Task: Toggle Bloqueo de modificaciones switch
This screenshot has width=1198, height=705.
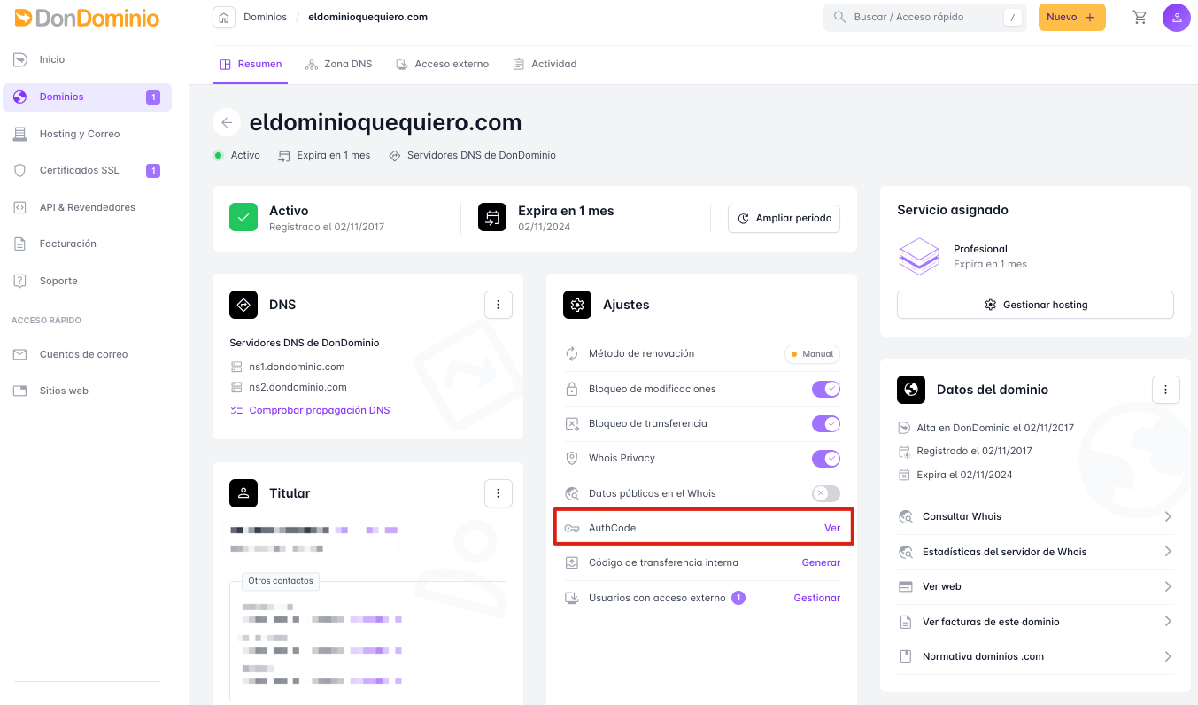Action: click(826, 389)
